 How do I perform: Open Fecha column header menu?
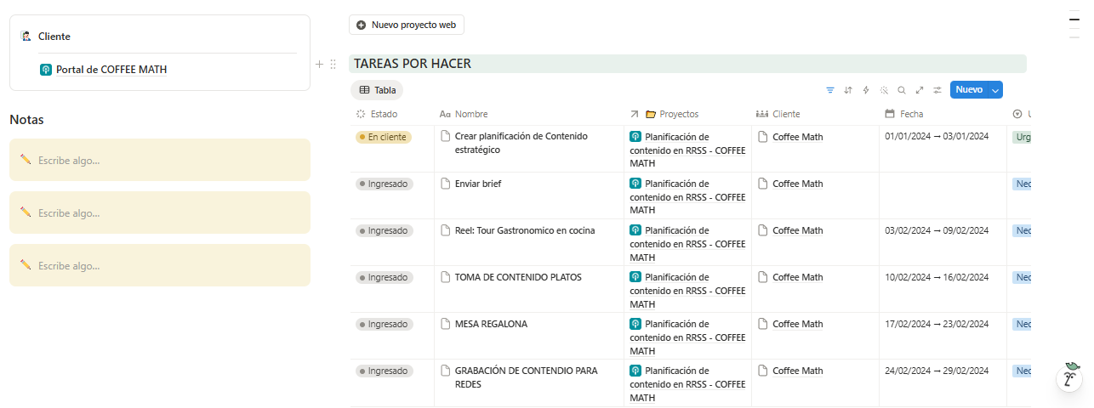point(904,114)
